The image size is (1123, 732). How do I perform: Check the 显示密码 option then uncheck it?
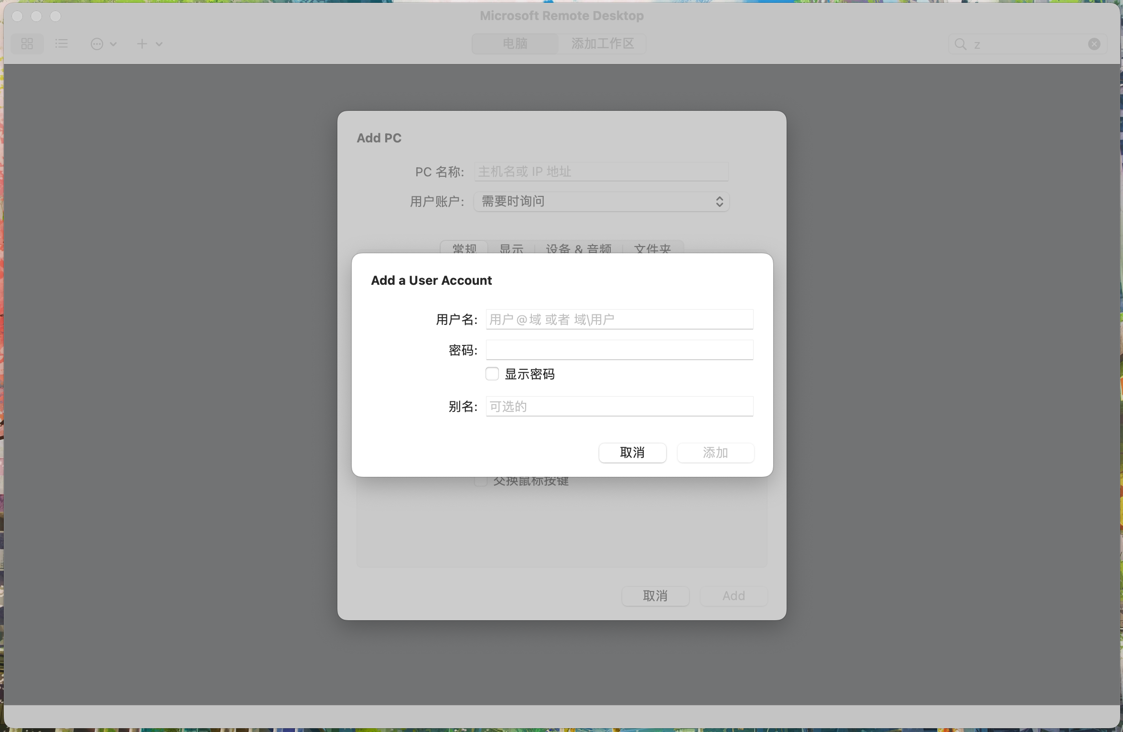click(x=492, y=374)
